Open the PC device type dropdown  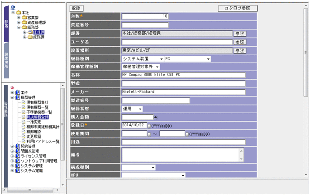[187, 59]
